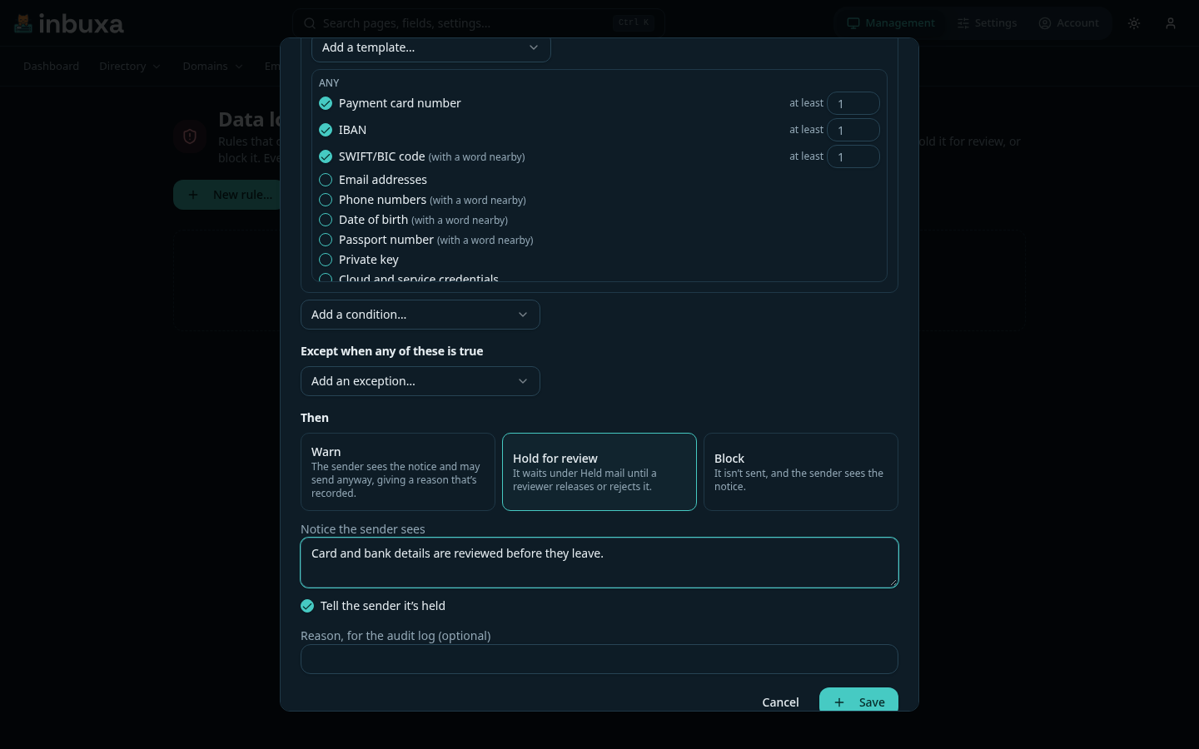Open the user profile icon

[x=1171, y=23]
